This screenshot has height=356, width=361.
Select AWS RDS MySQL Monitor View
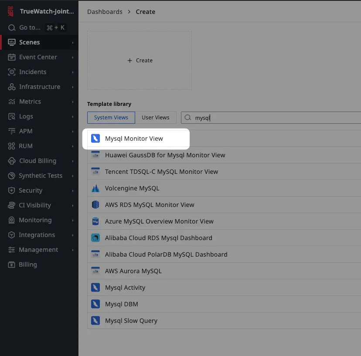tap(224, 204)
